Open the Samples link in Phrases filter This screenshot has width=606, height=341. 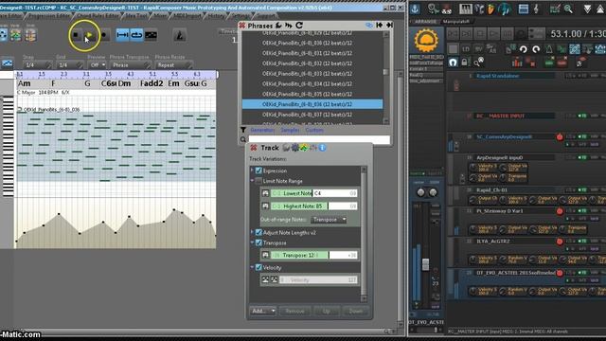[290, 130]
